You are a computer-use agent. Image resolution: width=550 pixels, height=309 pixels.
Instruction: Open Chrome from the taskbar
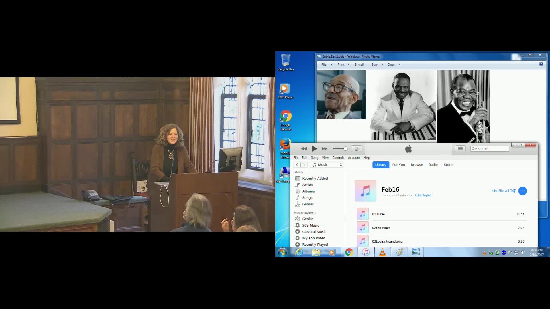tap(349, 252)
